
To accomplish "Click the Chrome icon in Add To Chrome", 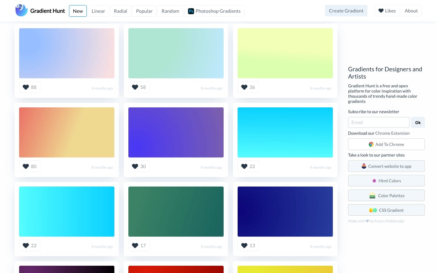I will [x=371, y=144].
